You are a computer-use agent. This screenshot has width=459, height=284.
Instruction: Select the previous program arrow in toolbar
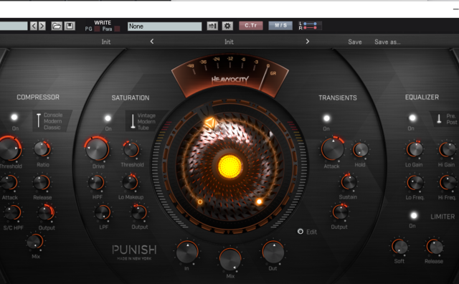click(34, 26)
